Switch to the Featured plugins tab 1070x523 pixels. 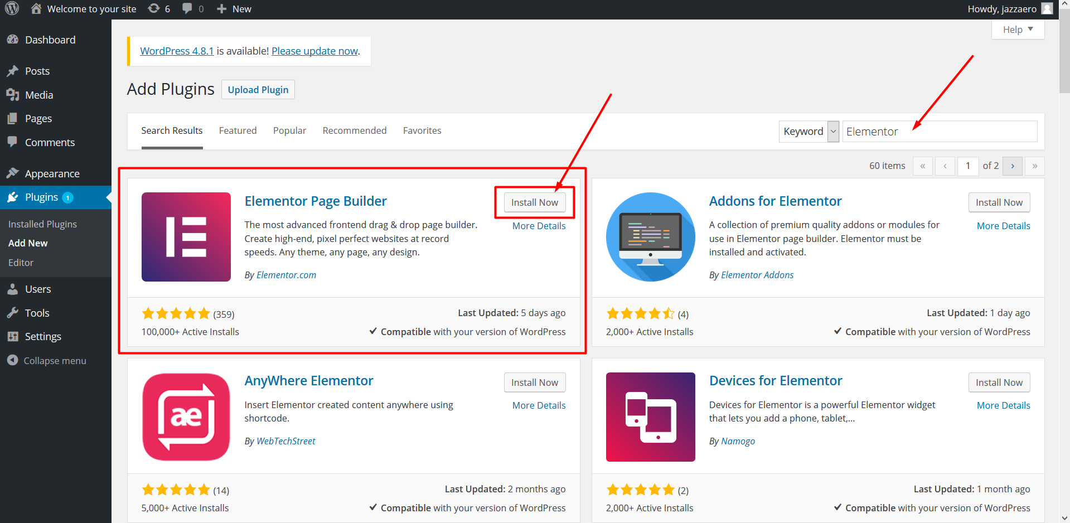(x=238, y=130)
